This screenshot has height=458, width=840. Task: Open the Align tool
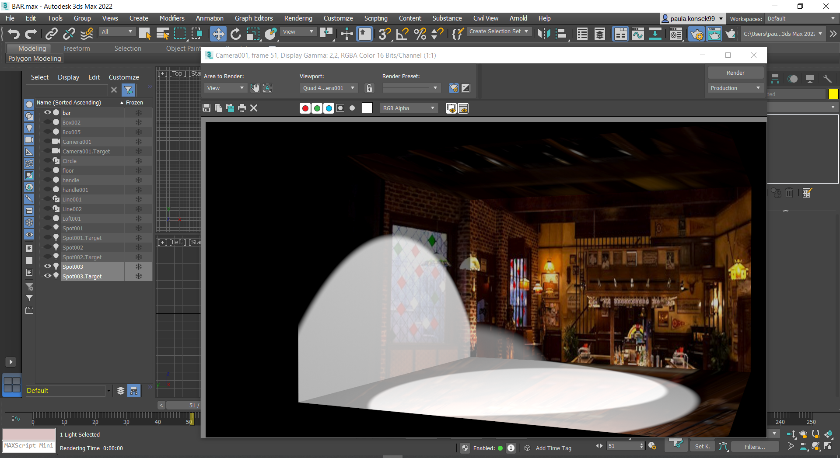pyautogui.click(x=561, y=34)
